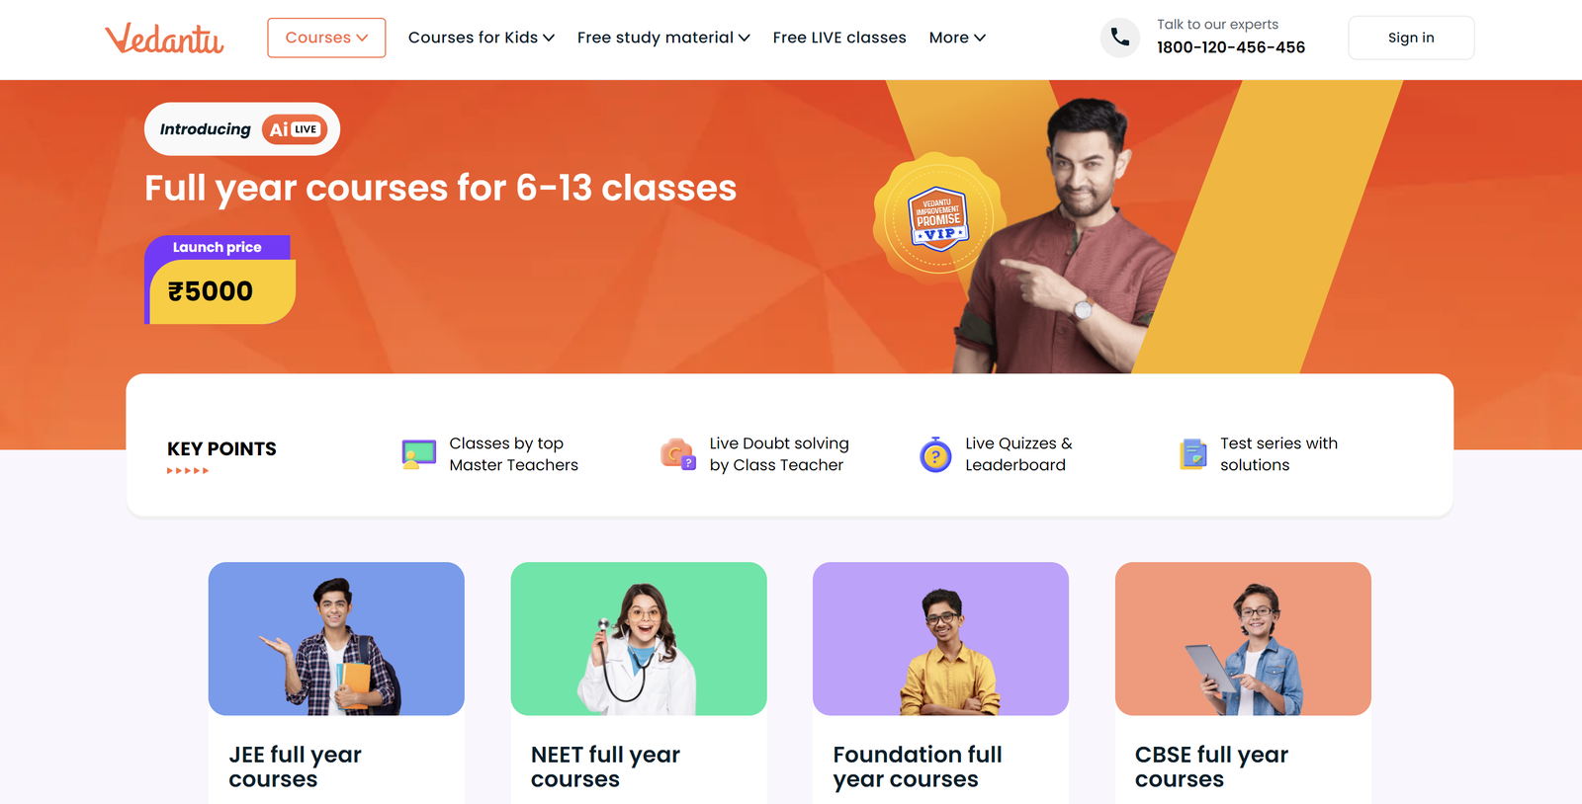Expand the Free study material menu

click(x=663, y=38)
